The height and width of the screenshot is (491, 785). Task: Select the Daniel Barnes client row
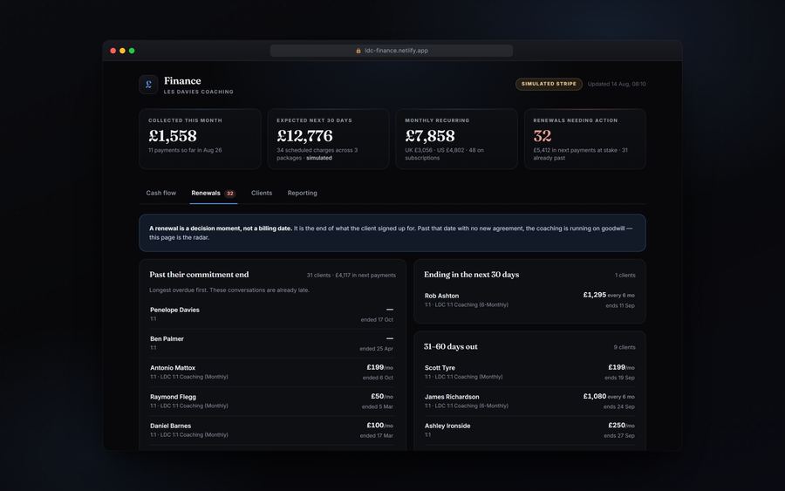[272, 430]
